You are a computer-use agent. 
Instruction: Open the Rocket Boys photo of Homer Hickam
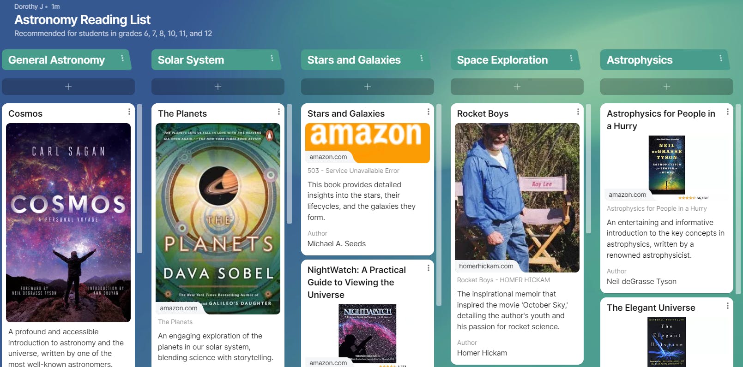coord(517,198)
